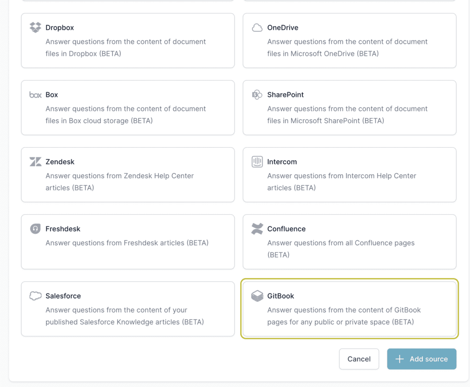The width and height of the screenshot is (470, 387).
Task: Select the Salesforce Knowledge articles description
Action: click(x=124, y=316)
